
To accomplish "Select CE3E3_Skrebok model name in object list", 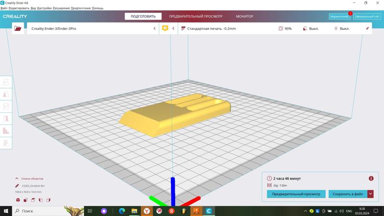I will coord(33,186).
